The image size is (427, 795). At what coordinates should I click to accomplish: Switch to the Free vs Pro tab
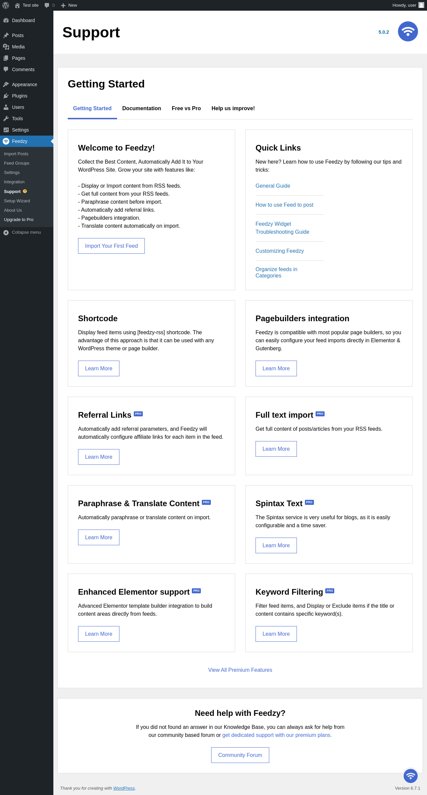coord(186,109)
